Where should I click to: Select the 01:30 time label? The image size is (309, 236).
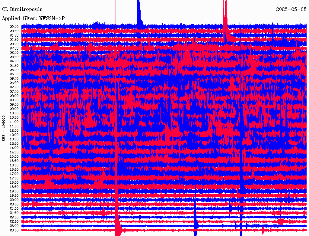pos(14,40)
